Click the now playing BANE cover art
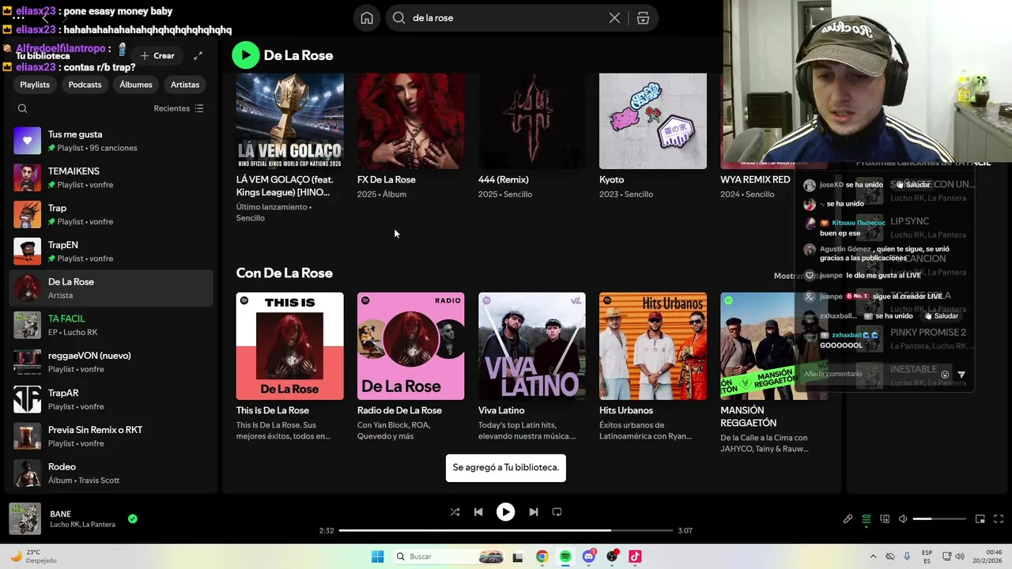Image resolution: width=1012 pixels, height=569 pixels. point(25,518)
